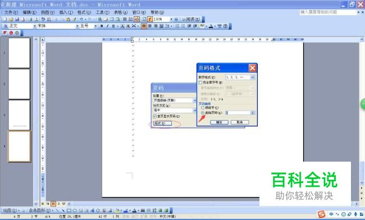Click the numbered list icon
Screen dimensions: 365x220
tap(177, 26)
